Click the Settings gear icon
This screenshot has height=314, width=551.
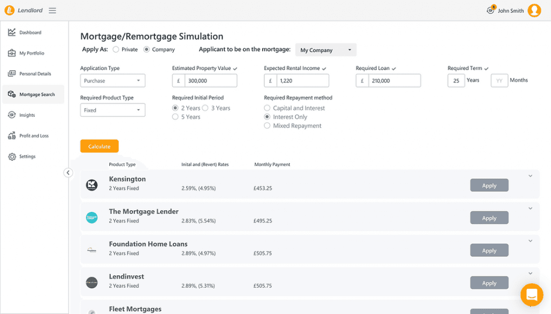[12, 156]
